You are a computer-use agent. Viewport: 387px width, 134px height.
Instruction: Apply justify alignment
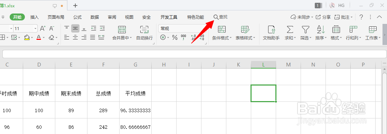point(93,37)
